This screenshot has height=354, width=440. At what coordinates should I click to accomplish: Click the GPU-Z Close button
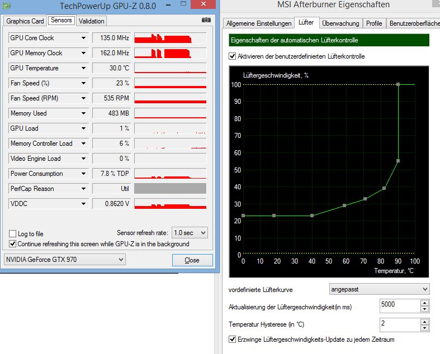[192, 260]
